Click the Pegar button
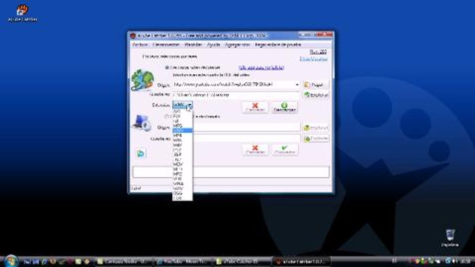The width and height of the screenshot is (475, 267). coord(316,85)
